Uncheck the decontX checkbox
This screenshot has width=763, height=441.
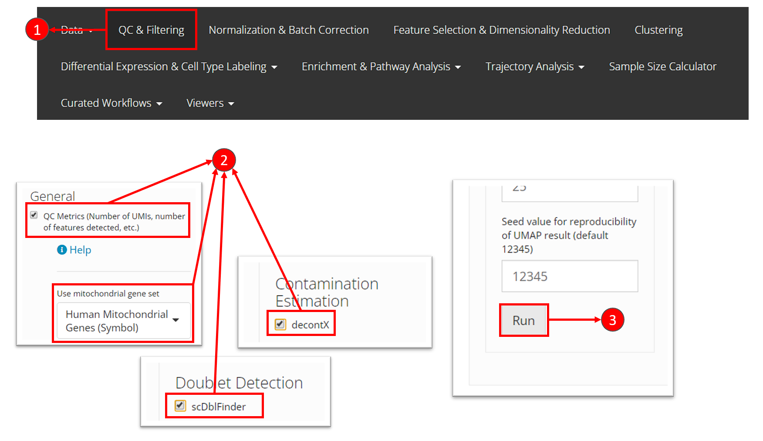[280, 325]
